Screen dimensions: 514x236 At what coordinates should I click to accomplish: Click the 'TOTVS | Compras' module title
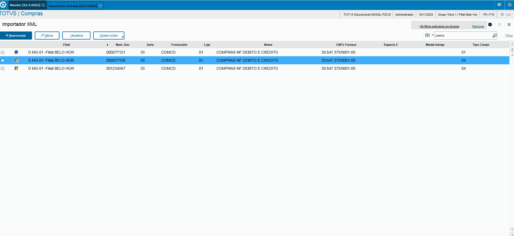pyautogui.click(x=21, y=13)
